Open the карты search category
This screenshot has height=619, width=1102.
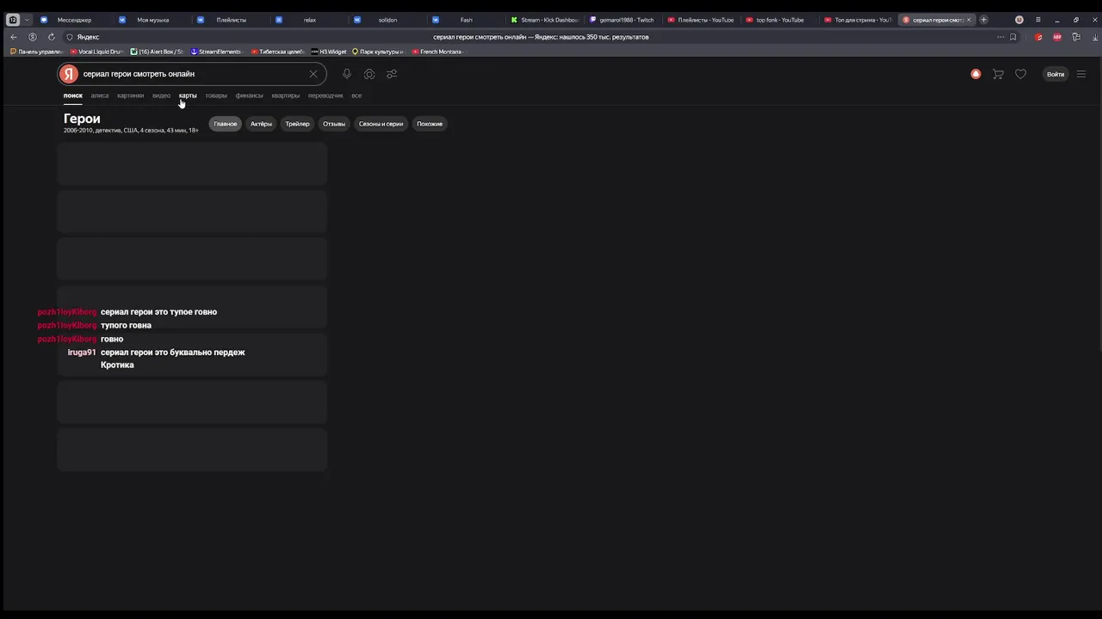[x=188, y=95]
